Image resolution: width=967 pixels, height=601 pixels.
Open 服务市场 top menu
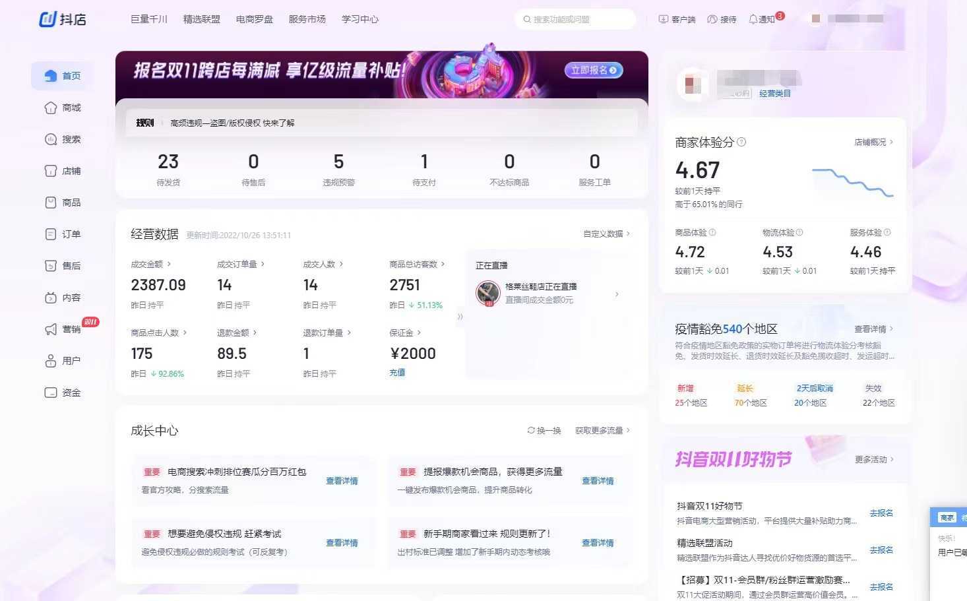pyautogui.click(x=307, y=19)
